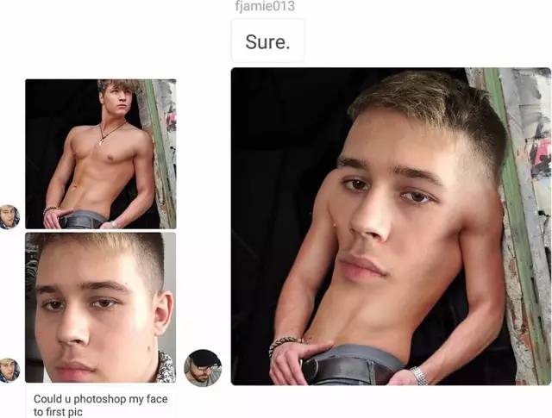Click the small avatar at bottom left
552x418 pixels.
tap(9, 370)
